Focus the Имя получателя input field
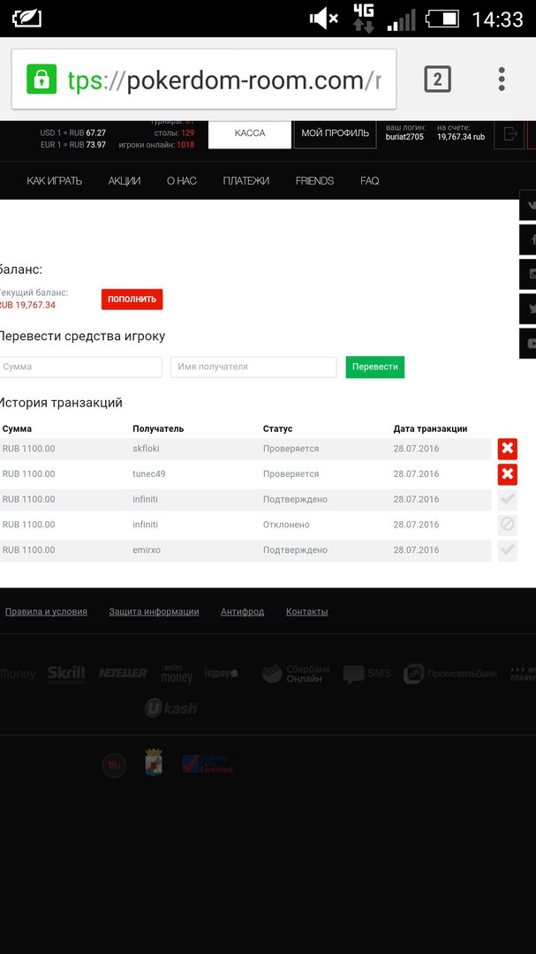The height and width of the screenshot is (954, 536). (253, 367)
